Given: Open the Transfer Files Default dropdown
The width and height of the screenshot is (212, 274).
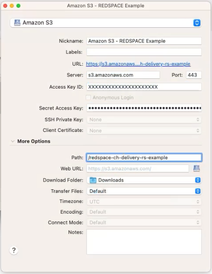Looking at the screenshot, I should click(x=144, y=191).
